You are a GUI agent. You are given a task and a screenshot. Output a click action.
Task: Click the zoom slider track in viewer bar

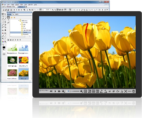tap(75, 91)
